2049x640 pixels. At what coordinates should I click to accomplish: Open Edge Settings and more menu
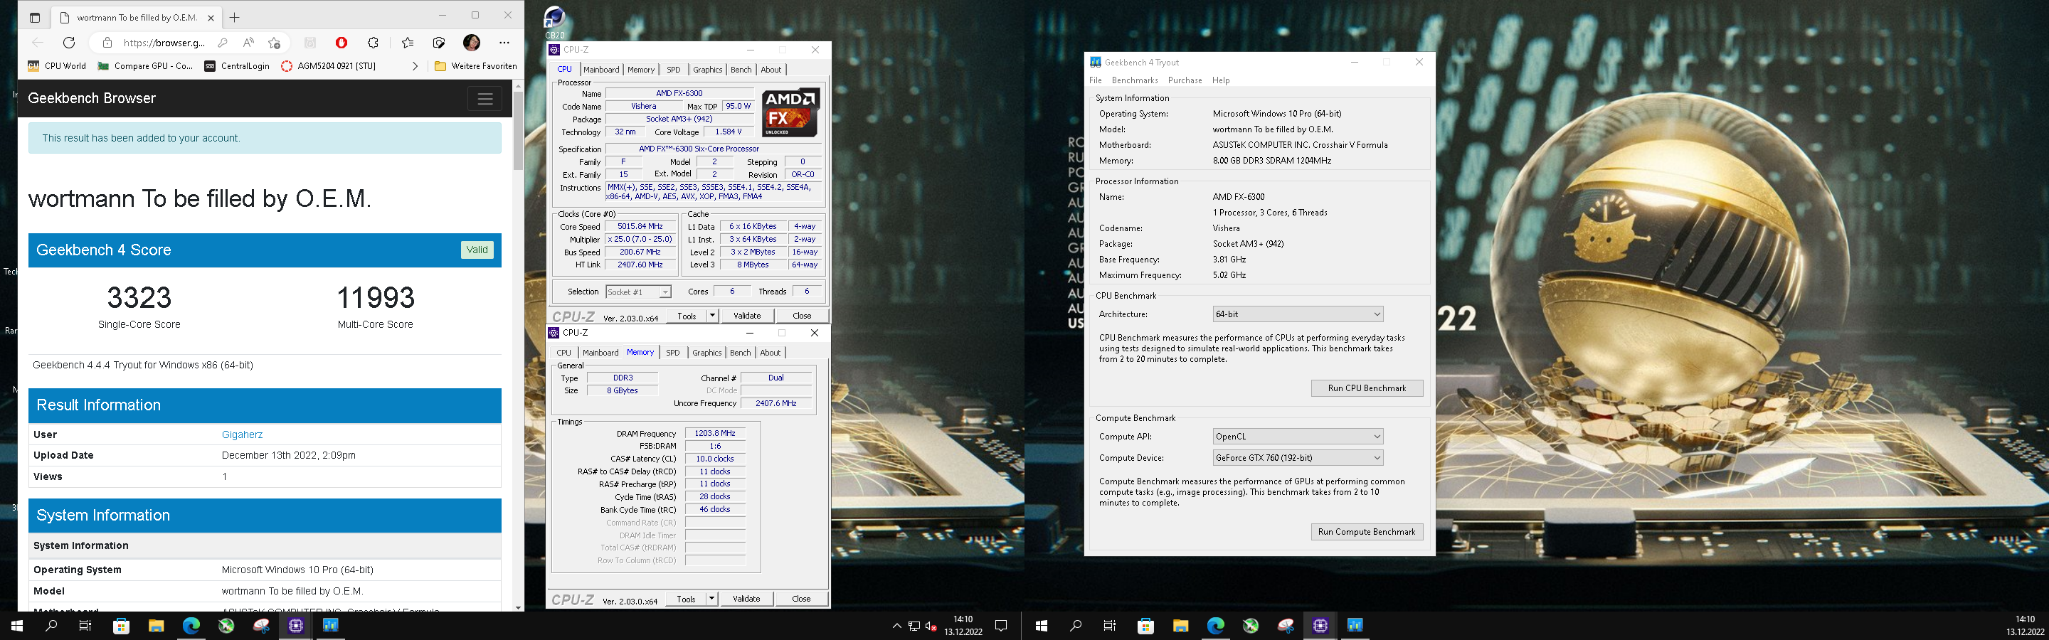504,43
